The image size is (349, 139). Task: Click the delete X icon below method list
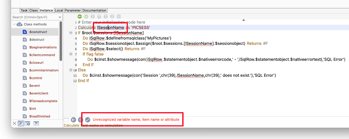pyautogui.click(x=14, y=123)
